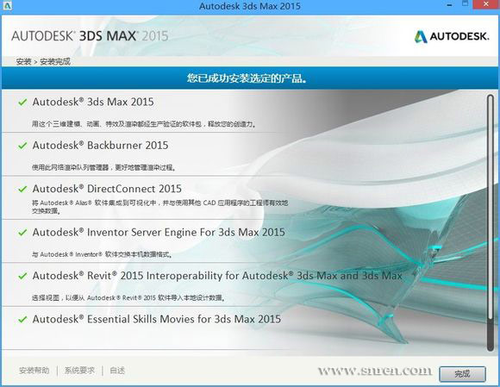Minimize the Autodesk 3ds Max 2015 installer window
The image size is (500, 387).
pyautogui.click(x=449, y=5)
